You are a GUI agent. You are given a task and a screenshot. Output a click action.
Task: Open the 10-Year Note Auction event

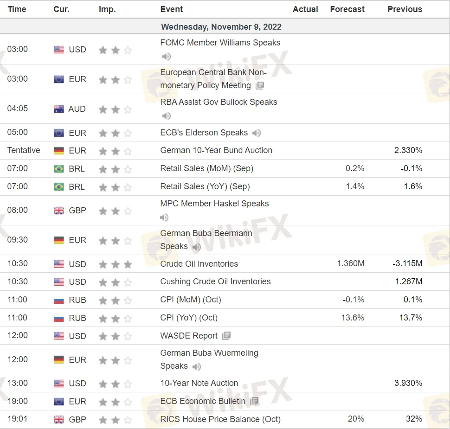(x=199, y=383)
